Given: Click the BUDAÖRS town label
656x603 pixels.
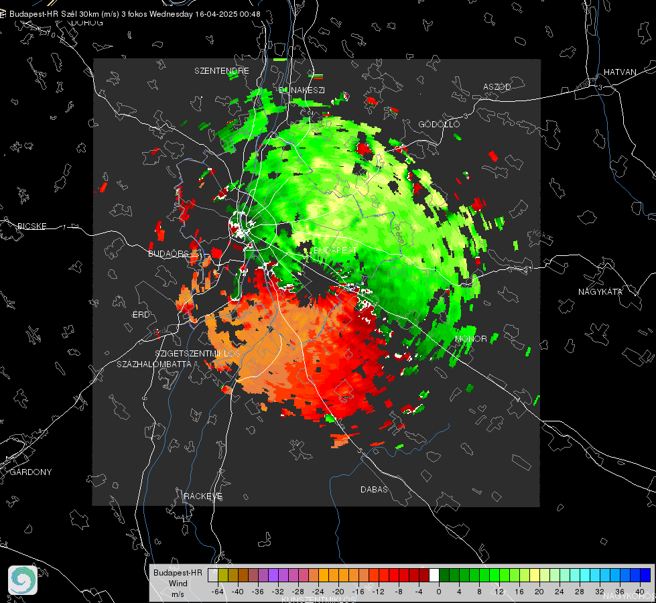Looking at the screenshot, I should (169, 253).
